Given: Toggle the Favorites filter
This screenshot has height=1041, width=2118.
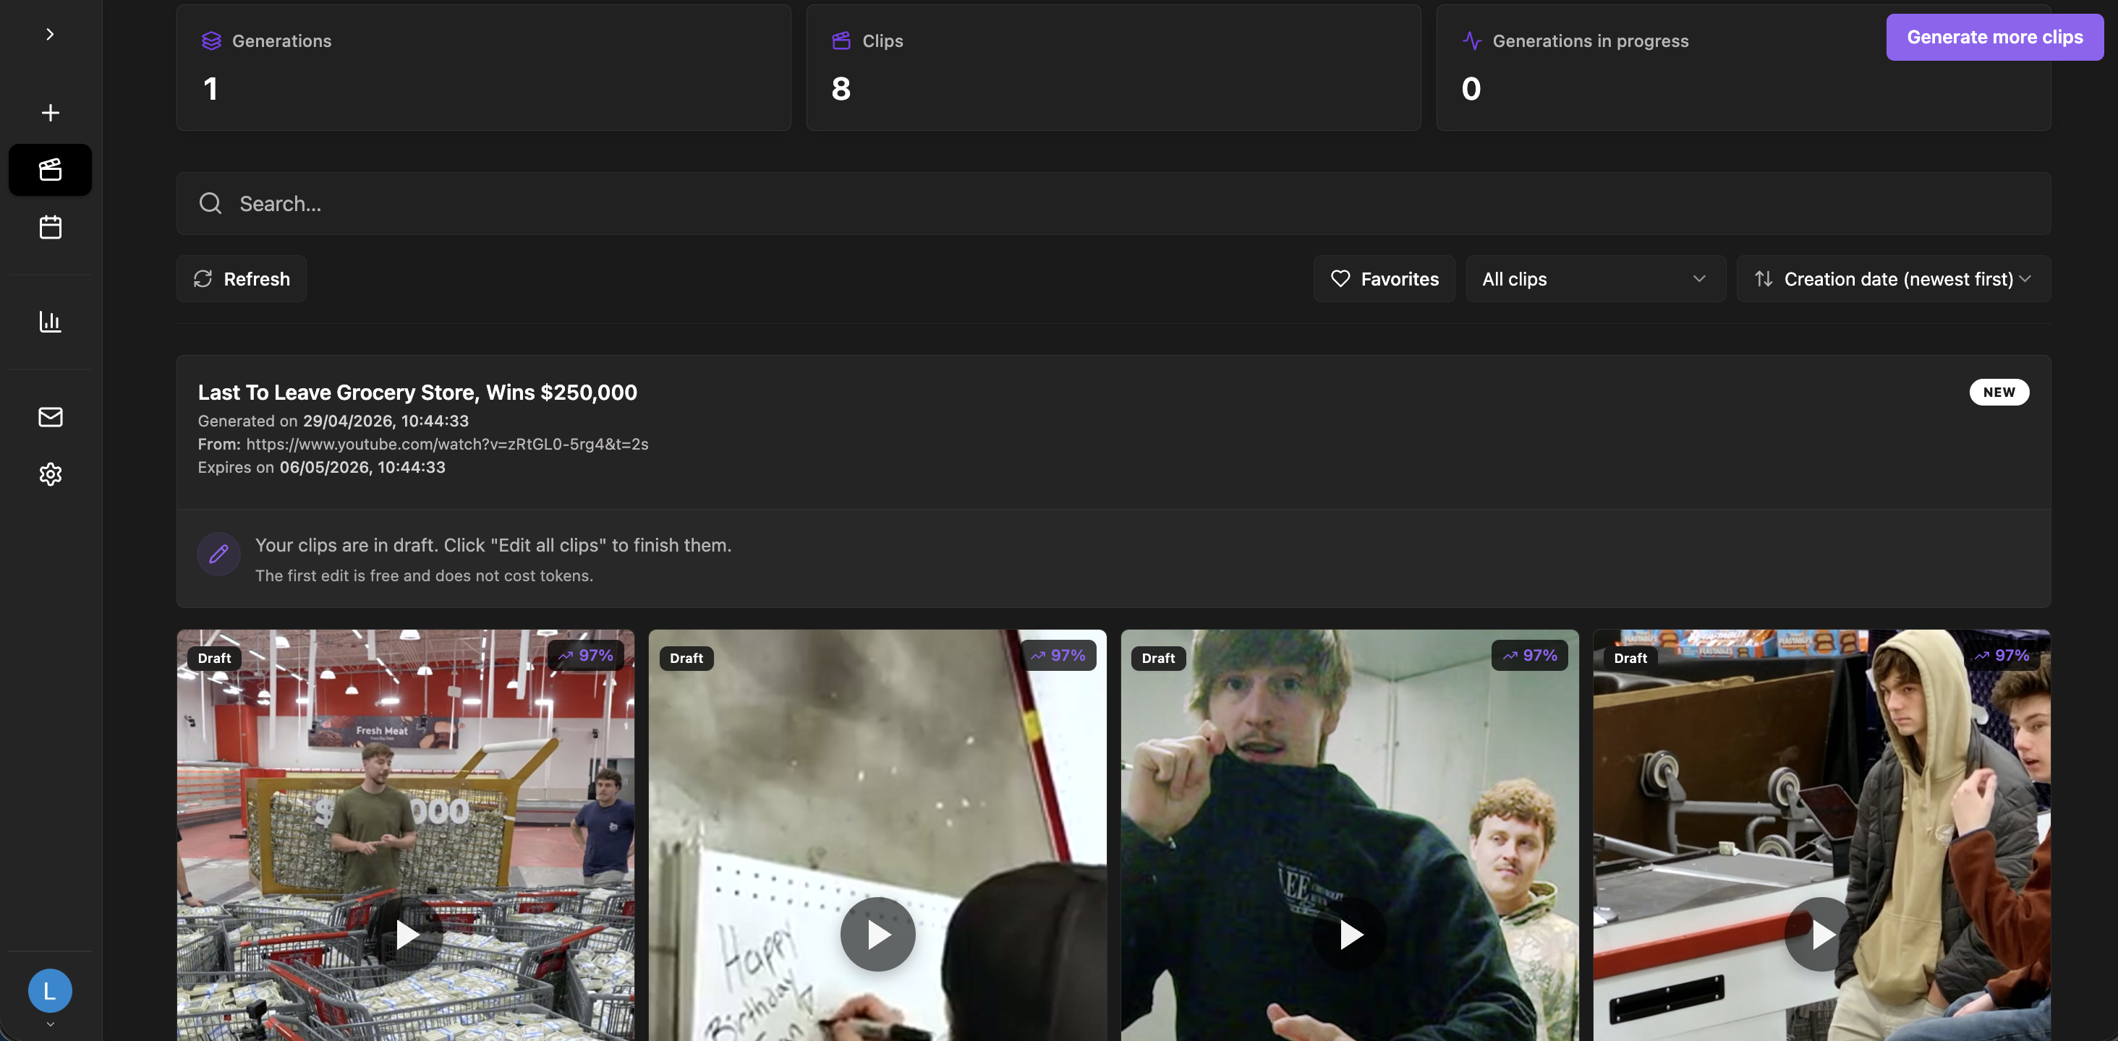Looking at the screenshot, I should point(1384,278).
